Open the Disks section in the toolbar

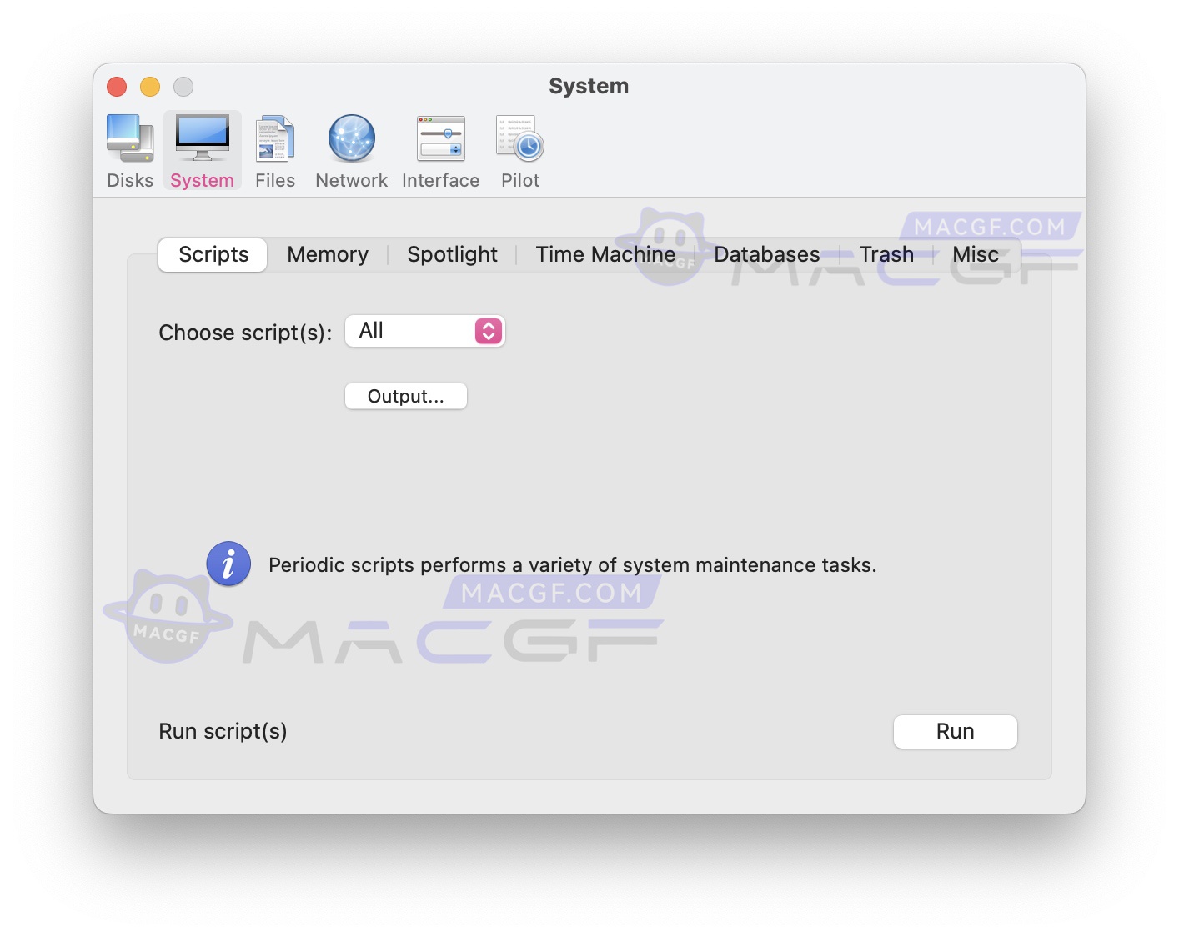coord(129,150)
